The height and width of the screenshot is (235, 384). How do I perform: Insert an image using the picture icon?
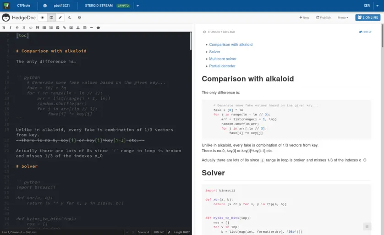[71, 27]
